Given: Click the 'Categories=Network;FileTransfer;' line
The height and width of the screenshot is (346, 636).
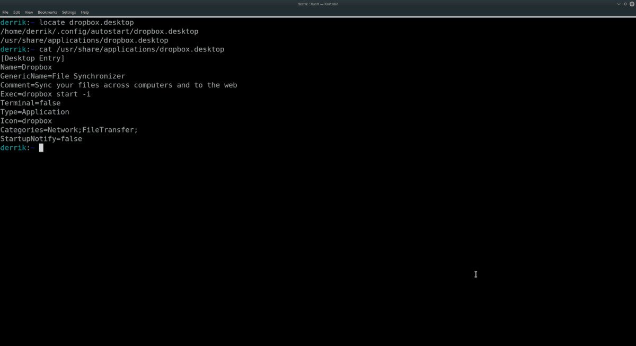Looking at the screenshot, I should pos(69,130).
